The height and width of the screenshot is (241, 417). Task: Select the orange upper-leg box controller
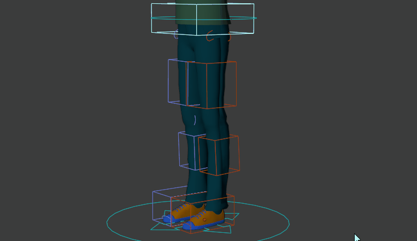point(212,85)
